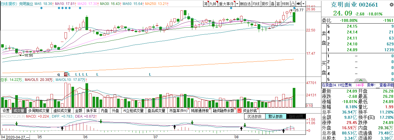Image resolution: width=394 pixels, height=140 pixels.
Task: Click the black up-arrow MACD signal near 06
Action: (x=62, y=128)
